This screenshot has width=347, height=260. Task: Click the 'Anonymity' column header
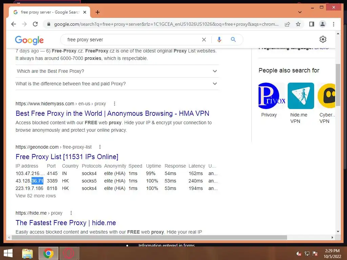pos(115,166)
